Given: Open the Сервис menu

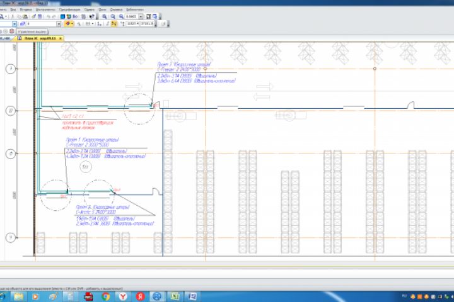Looking at the screenshot, I should [x=89, y=10].
